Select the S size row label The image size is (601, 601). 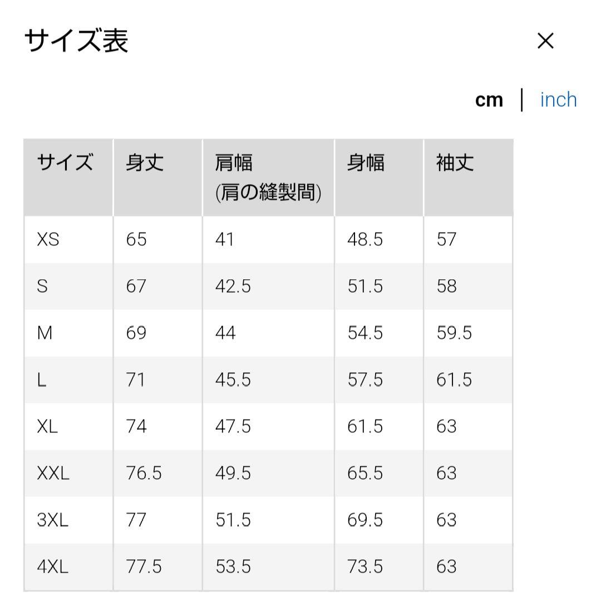pyautogui.click(x=42, y=287)
